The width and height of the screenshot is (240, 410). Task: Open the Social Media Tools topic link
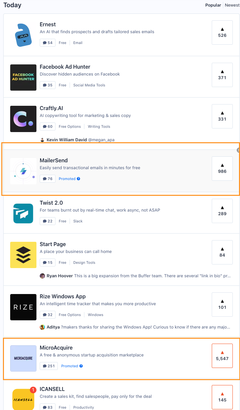point(89,85)
